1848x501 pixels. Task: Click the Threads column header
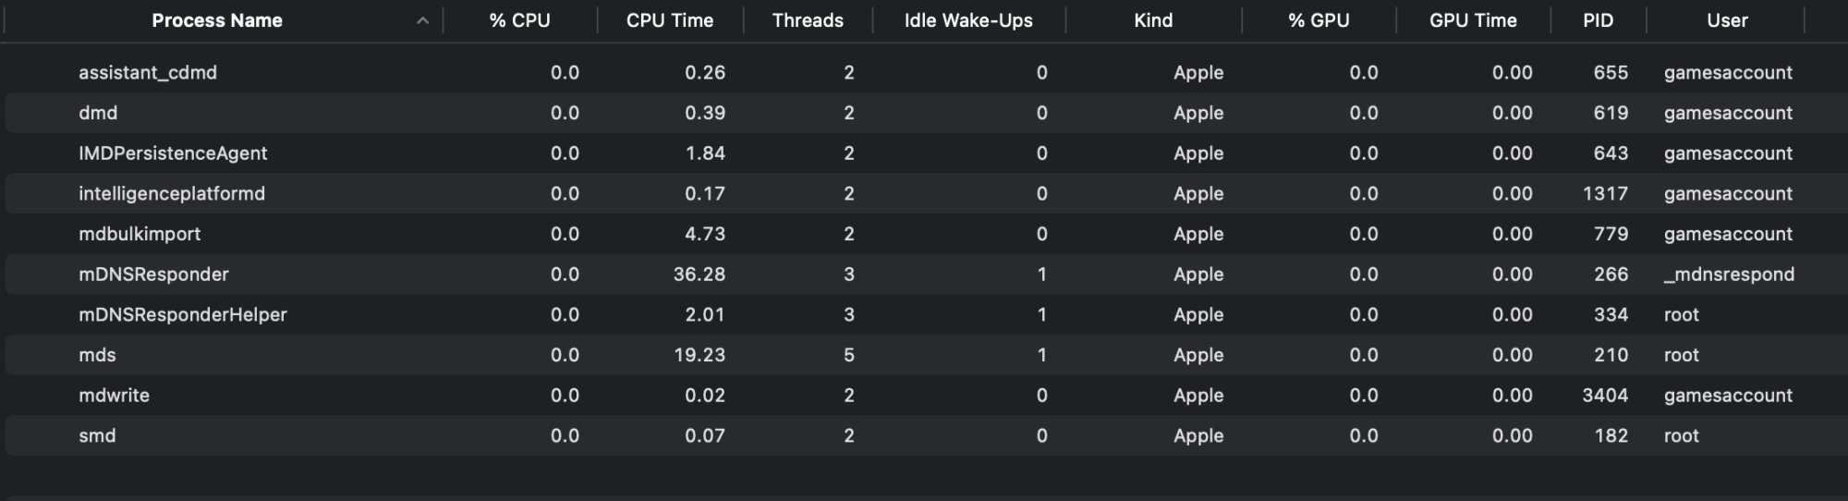pos(808,20)
